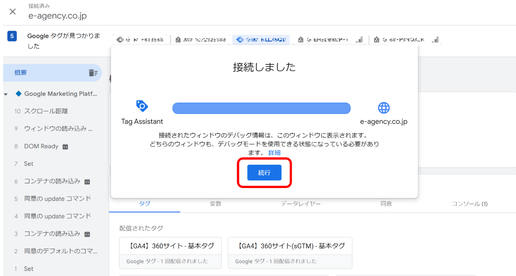
Task: Select event 7 Set
Action: click(29, 164)
